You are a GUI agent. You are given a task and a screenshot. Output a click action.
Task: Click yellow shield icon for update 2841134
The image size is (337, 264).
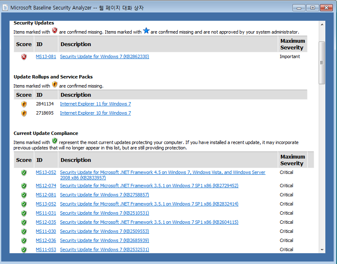[x=24, y=104]
